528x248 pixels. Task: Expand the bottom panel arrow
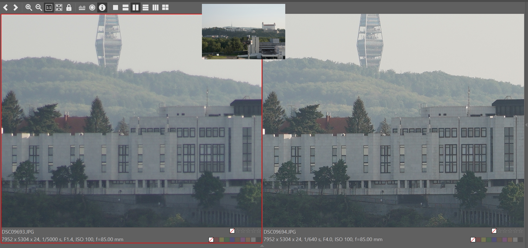262,246
